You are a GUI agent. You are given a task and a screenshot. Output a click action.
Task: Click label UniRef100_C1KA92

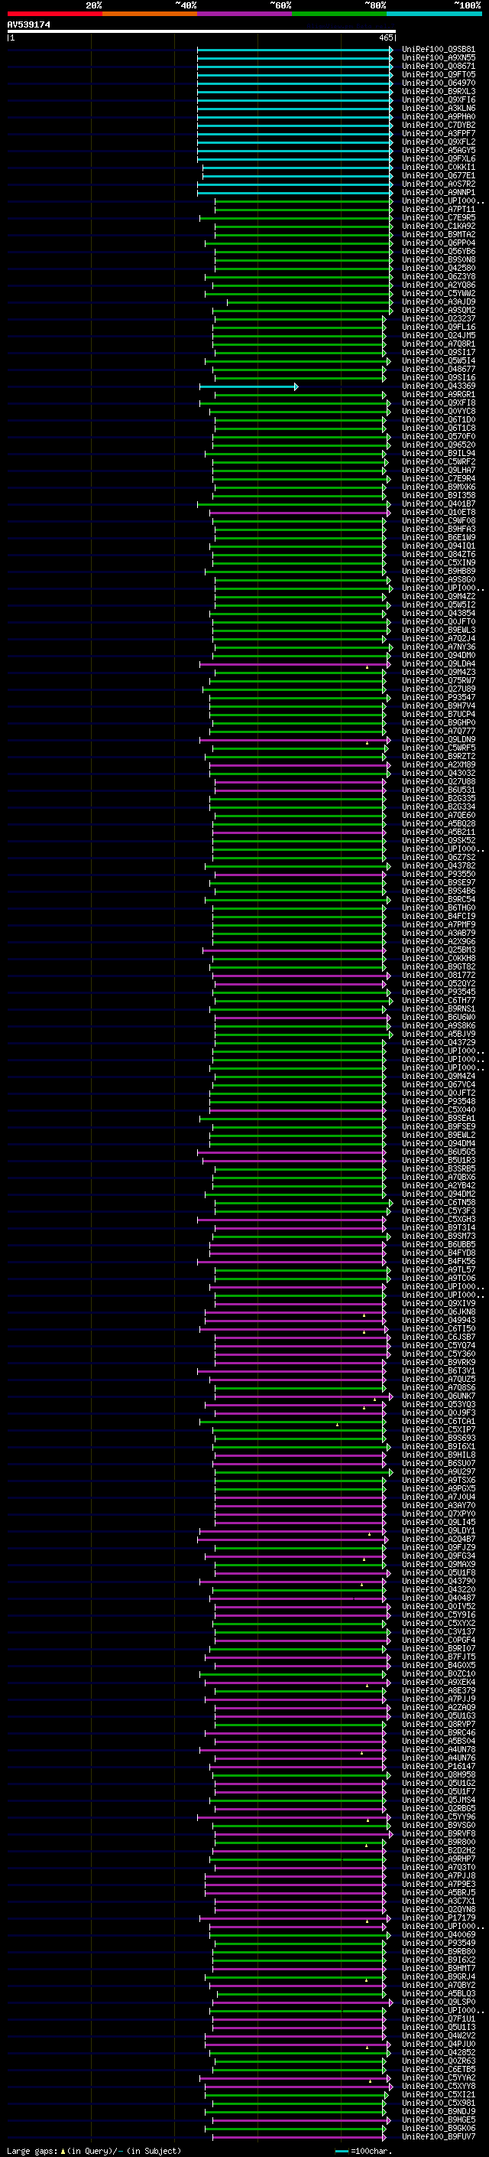tap(439, 226)
